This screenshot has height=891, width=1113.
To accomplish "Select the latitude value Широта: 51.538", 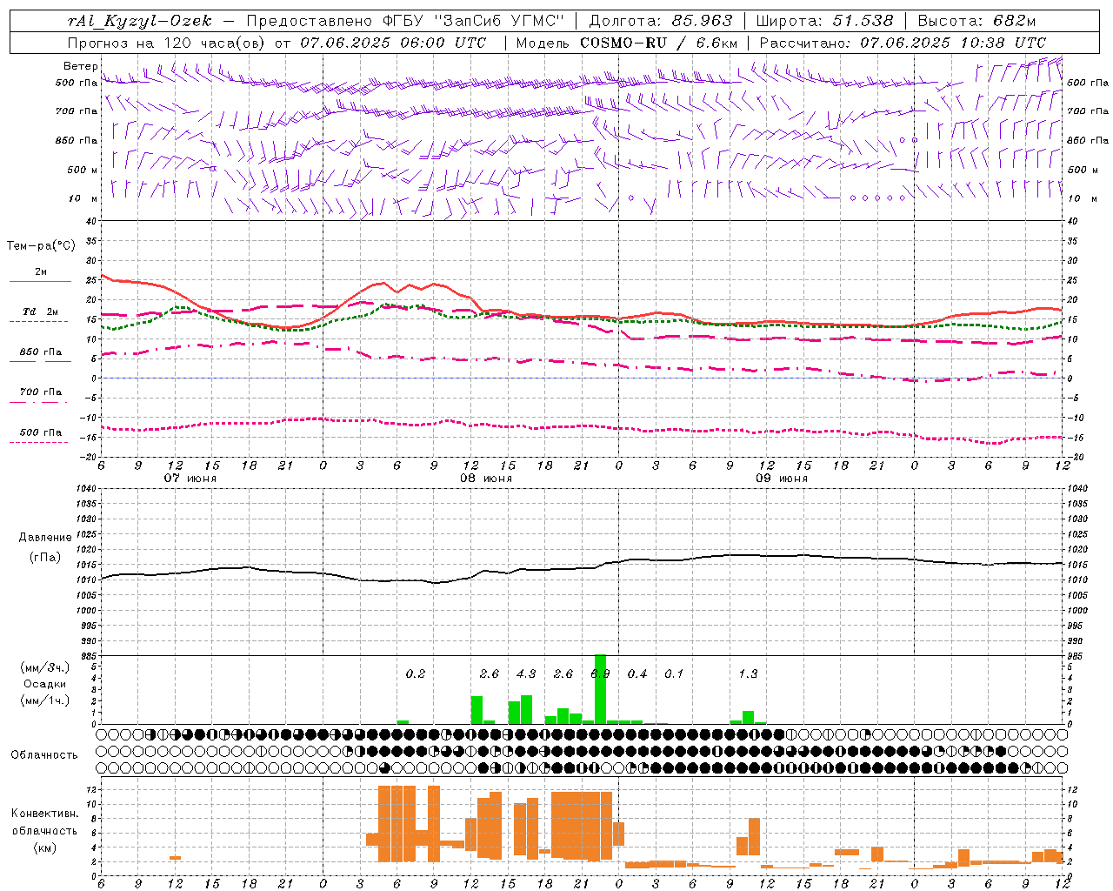I will [824, 21].
